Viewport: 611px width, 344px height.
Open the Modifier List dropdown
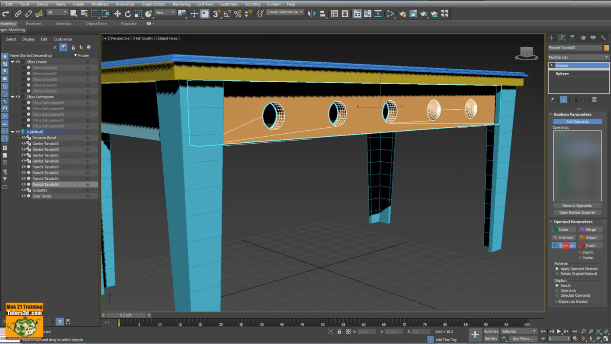(577, 57)
